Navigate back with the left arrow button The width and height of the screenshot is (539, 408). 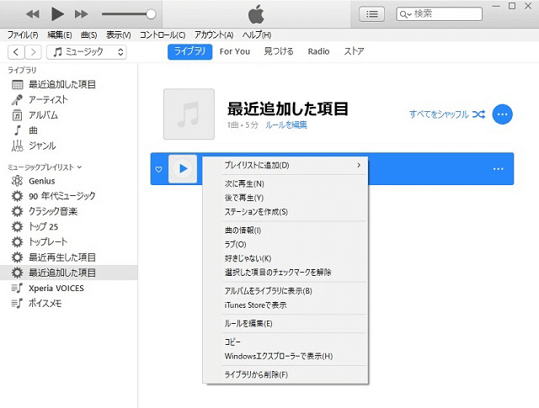pos(13,52)
